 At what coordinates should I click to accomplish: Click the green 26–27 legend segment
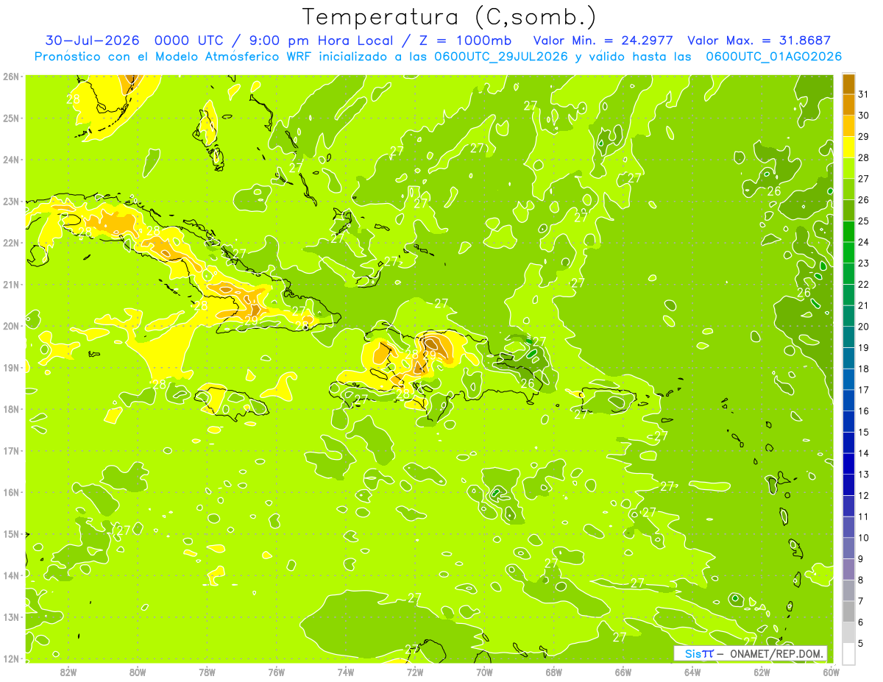coord(848,189)
